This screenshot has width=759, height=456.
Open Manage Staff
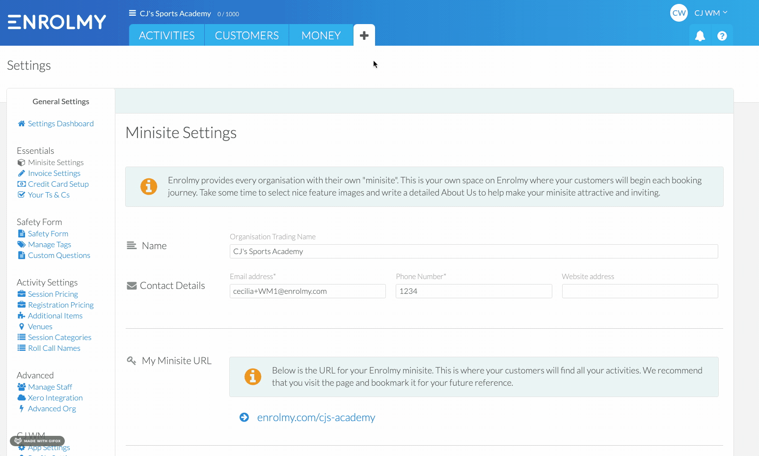50,387
